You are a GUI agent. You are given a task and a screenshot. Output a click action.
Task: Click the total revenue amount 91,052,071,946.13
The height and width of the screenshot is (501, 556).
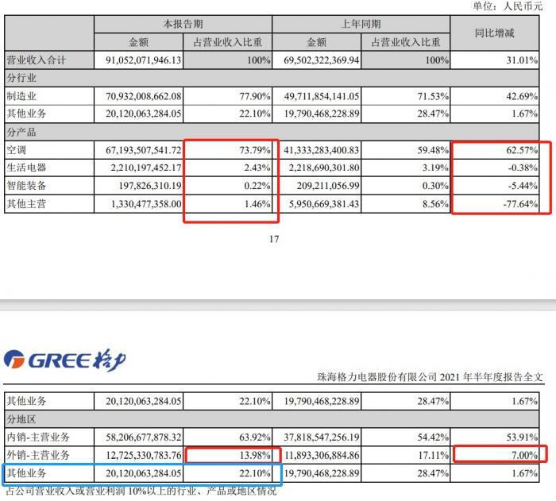(x=144, y=60)
